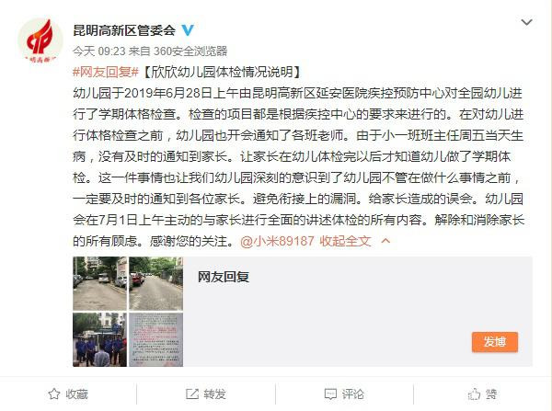The height and width of the screenshot is (411, 552).
Task: Click the collapse arrow beside 收起全文
Action: 385,241
